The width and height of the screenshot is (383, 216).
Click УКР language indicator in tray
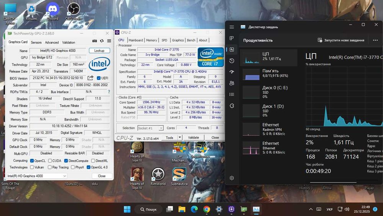(329, 209)
